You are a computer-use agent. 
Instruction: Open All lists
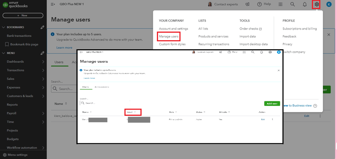coord(203,29)
